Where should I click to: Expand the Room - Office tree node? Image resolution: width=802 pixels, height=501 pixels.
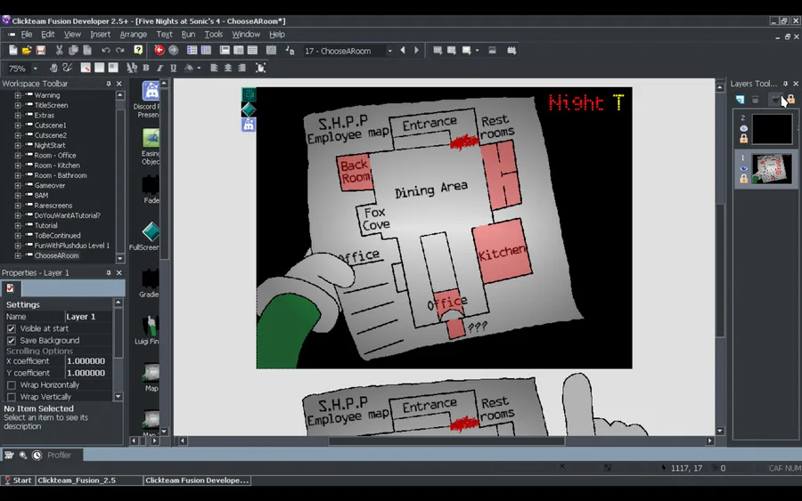[x=18, y=155]
